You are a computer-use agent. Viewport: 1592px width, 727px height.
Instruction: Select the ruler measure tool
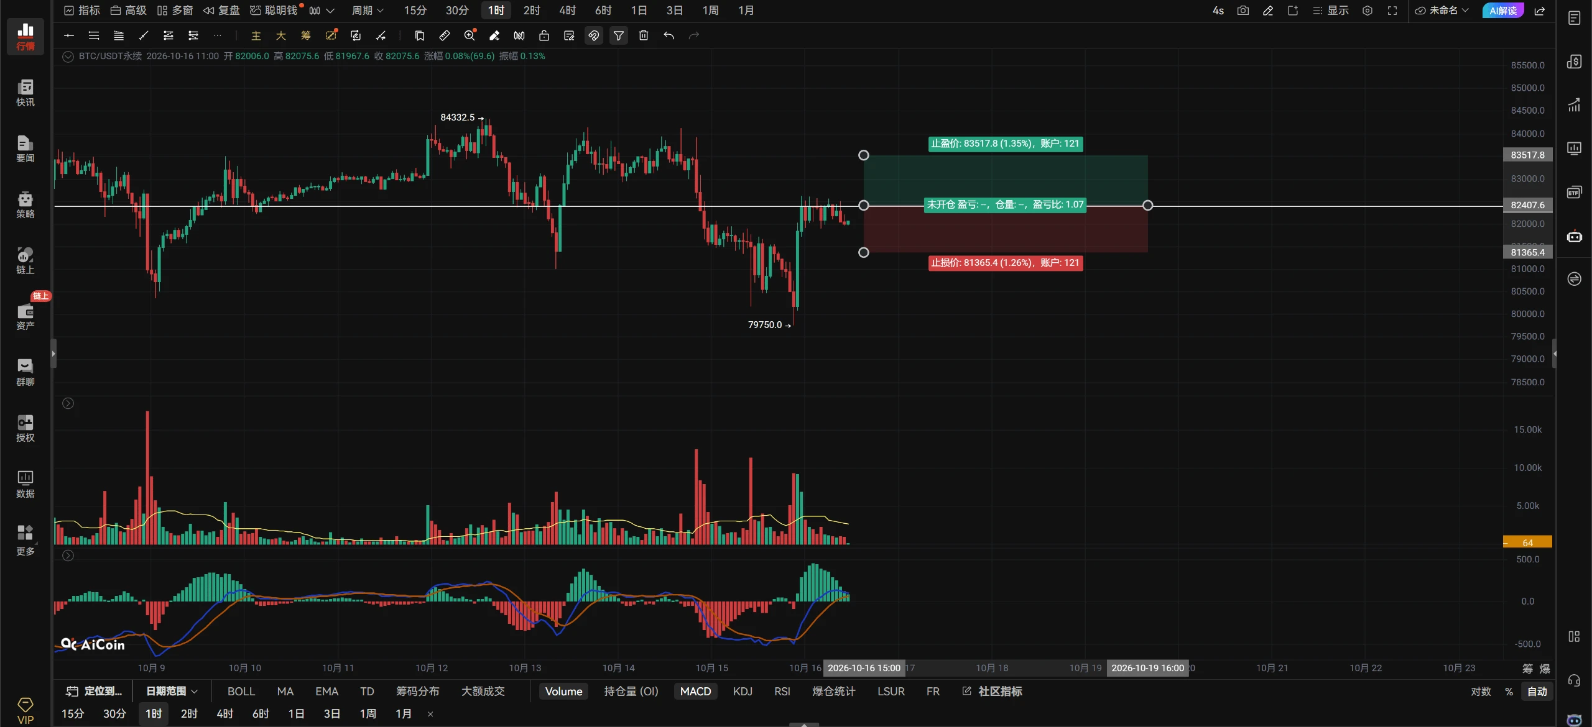coord(445,35)
